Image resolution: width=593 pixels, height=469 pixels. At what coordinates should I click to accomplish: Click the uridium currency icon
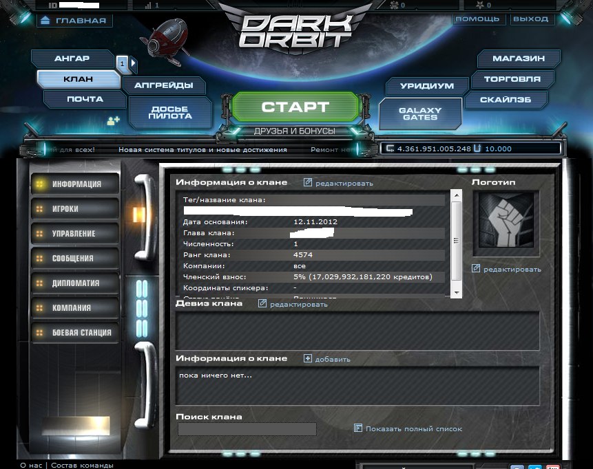(x=477, y=149)
